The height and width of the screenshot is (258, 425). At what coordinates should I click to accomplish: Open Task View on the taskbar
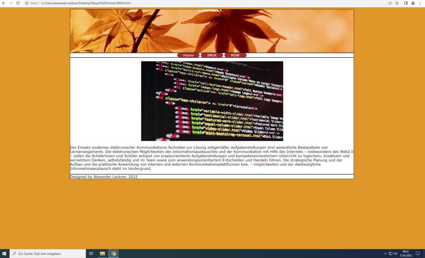tap(91, 253)
